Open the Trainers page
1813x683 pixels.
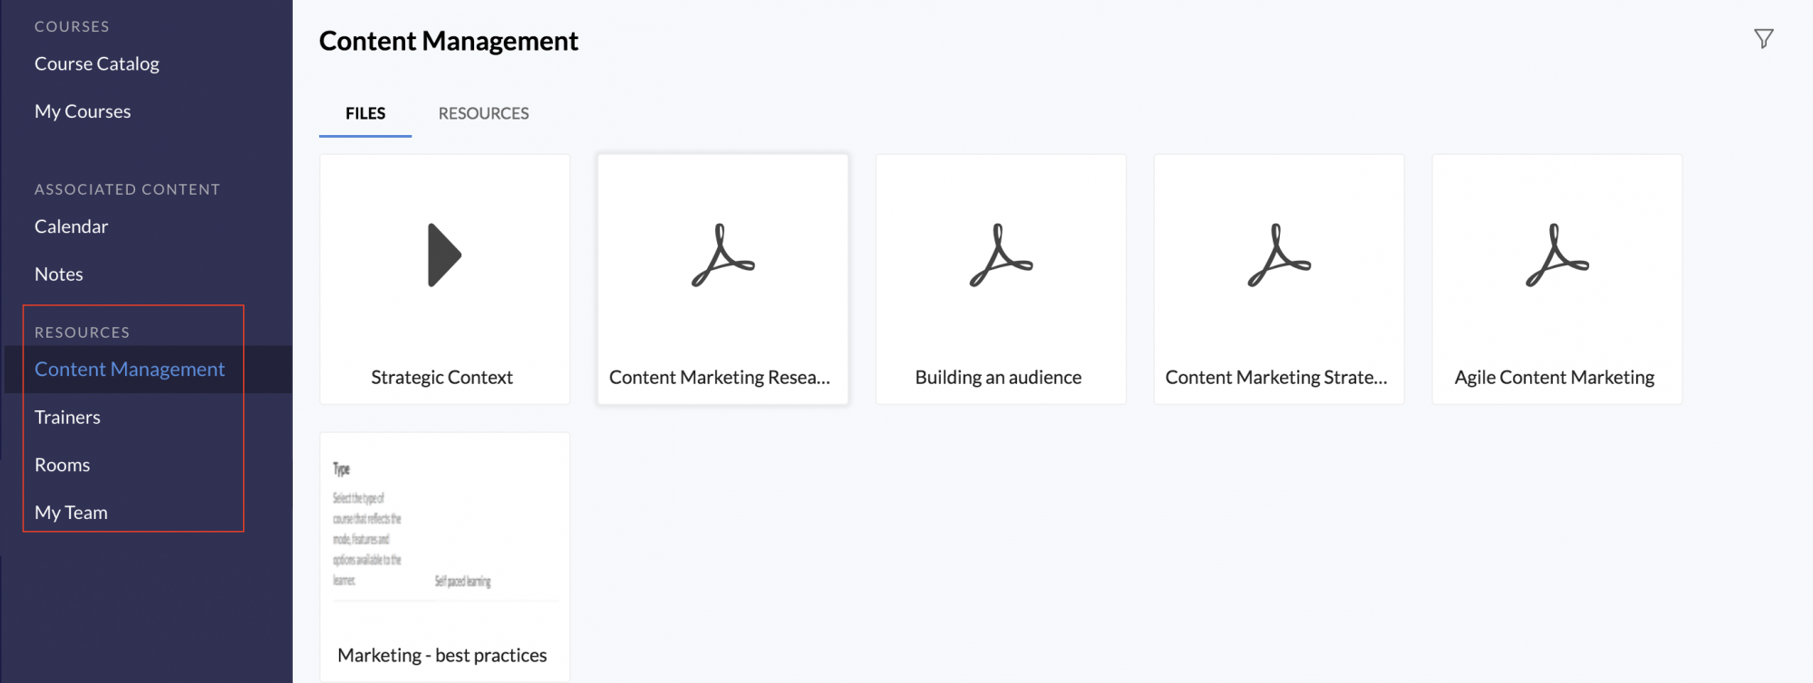click(x=67, y=418)
